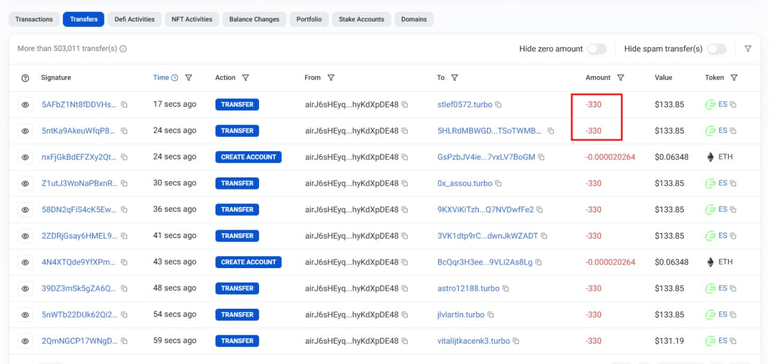The width and height of the screenshot is (769, 364).
Task: Open the Domains tab
Action: (414, 19)
